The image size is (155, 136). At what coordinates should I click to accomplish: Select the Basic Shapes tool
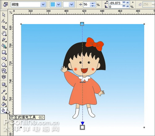(4, 71)
